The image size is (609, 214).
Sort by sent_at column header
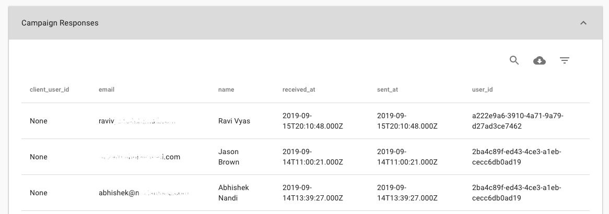pyautogui.click(x=387, y=90)
